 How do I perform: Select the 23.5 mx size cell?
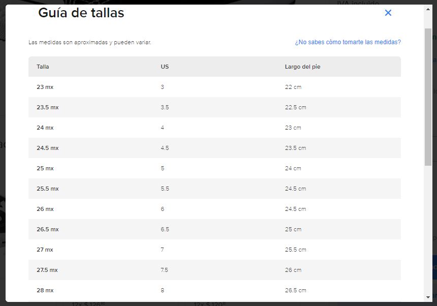[x=47, y=107]
